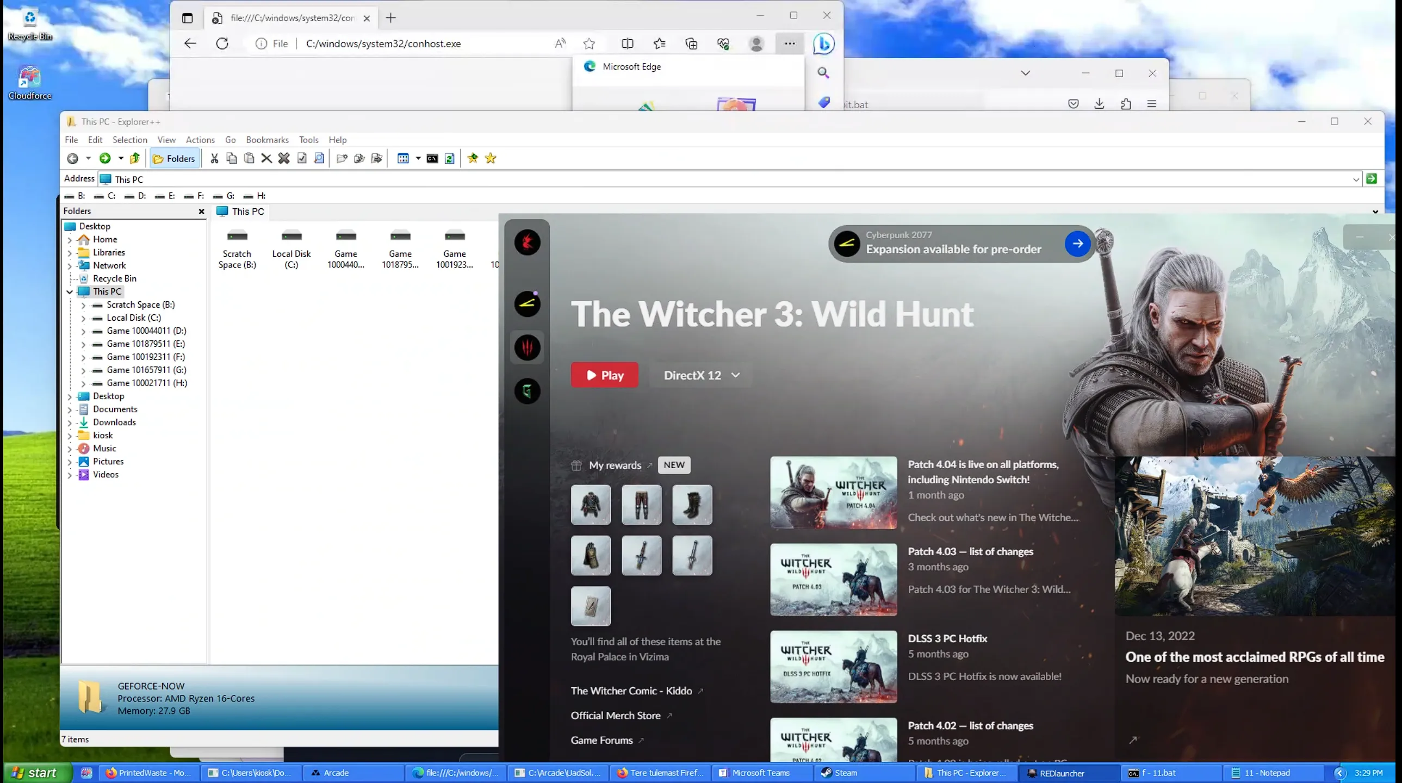Toggle the Folders pane button

tap(174, 158)
